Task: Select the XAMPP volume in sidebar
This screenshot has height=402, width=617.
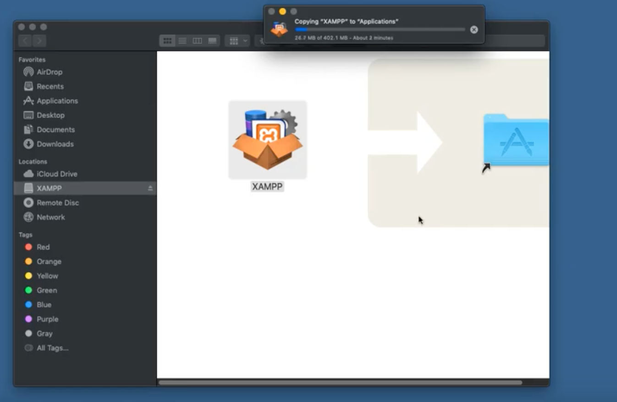Action: click(85, 188)
